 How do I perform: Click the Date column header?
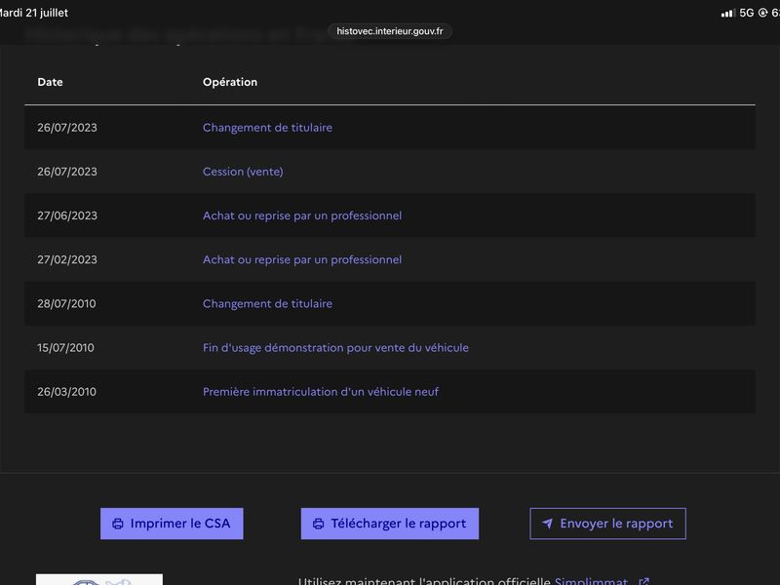point(51,82)
